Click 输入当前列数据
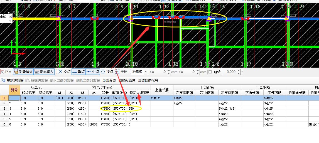319x143 pixels. point(62,81)
